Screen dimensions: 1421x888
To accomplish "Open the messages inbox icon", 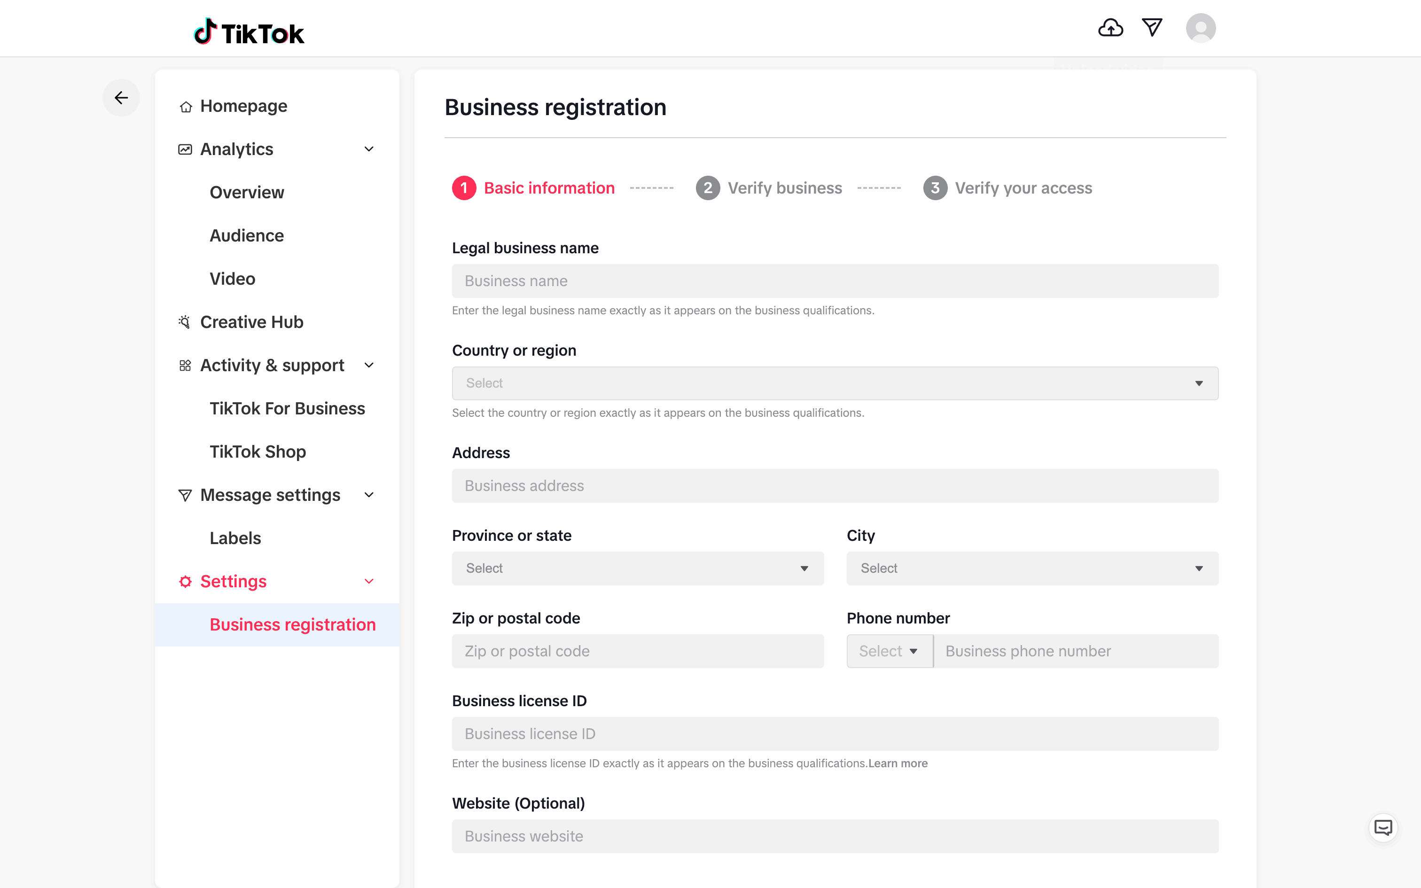I will pyautogui.click(x=1151, y=28).
